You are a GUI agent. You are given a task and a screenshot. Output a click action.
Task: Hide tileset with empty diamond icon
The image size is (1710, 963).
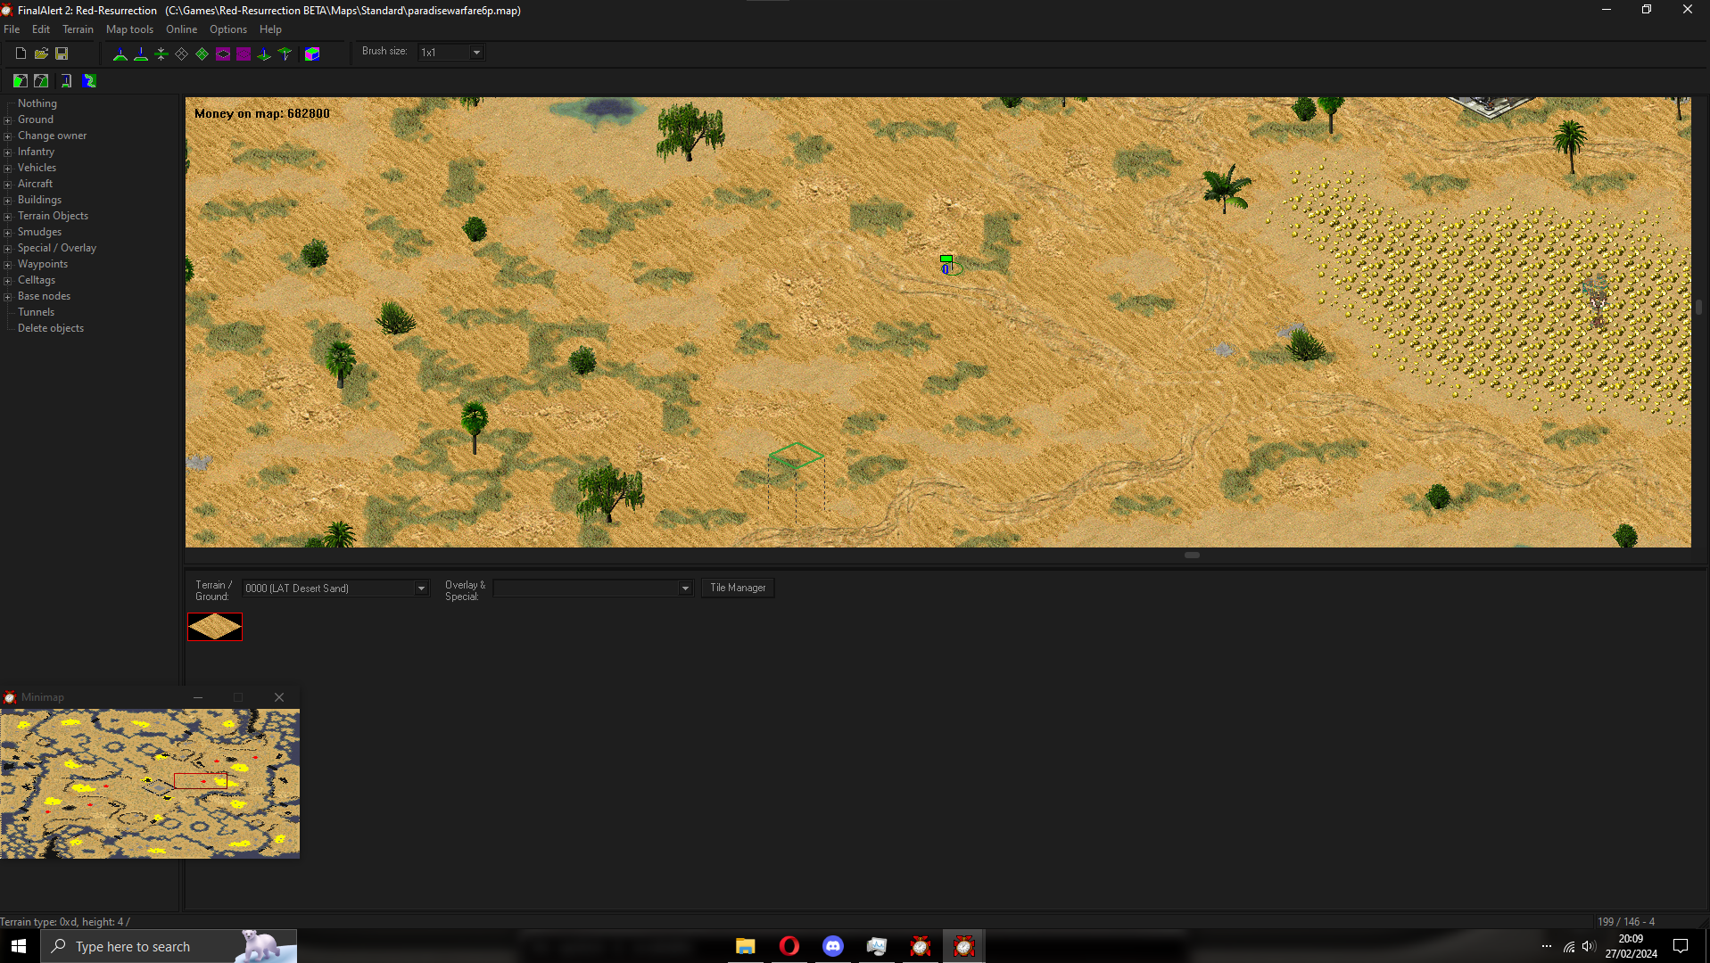click(182, 54)
